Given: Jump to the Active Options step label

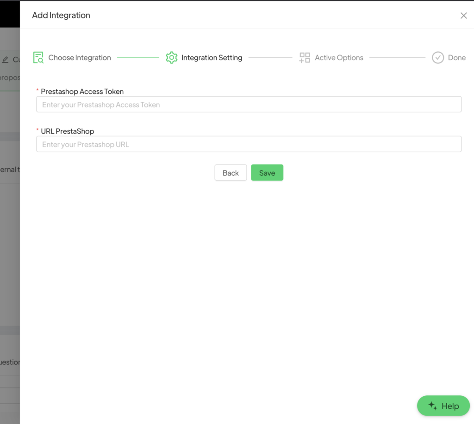Looking at the screenshot, I should 339,58.
